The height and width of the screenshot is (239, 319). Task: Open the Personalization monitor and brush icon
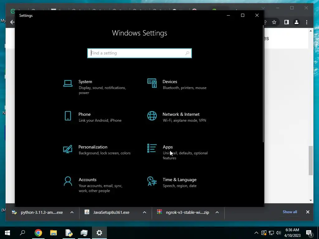tap(68, 149)
